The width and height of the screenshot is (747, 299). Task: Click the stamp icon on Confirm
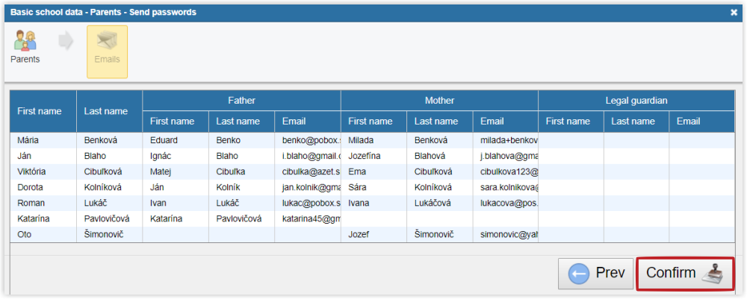tap(713, 274)
